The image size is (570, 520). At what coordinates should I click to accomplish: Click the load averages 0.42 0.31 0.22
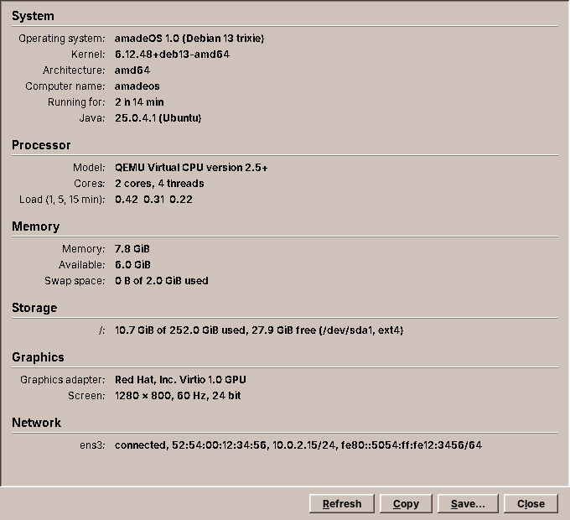click(x=153, y=200)
